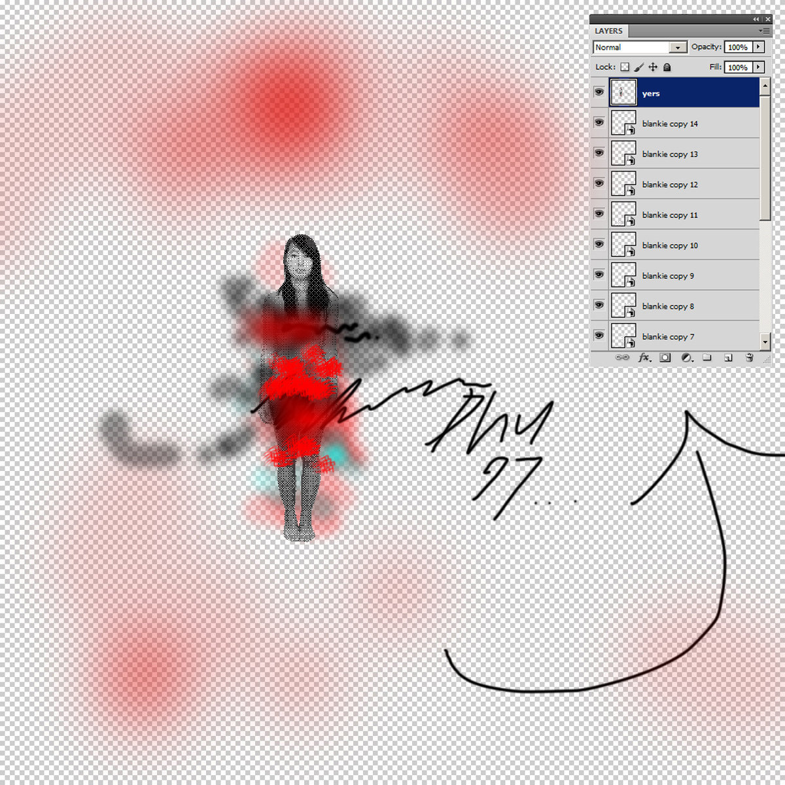The height and width of the screenshot is (785, 785).
Task: Open the Layers panel options menu
Action: pyautogui.click(x=764, y=31)
